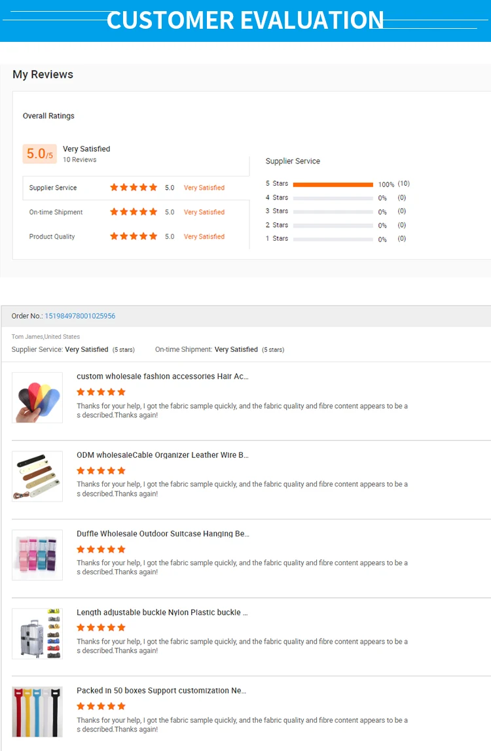Viewport: 491px width, 751px height.
Task: Click the suitcase hanging belt thumbnail
Action: click(x=37, y=555)
